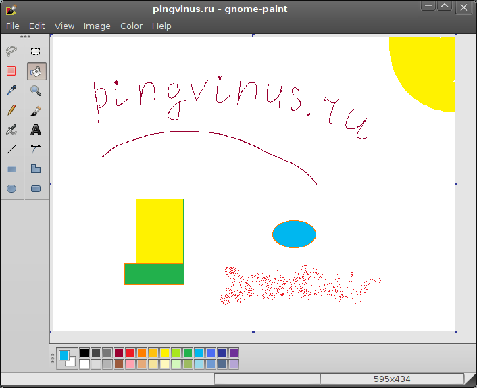Open the Help menu
477x388 pixels.
pyautogui.click(x=161, y=26)
